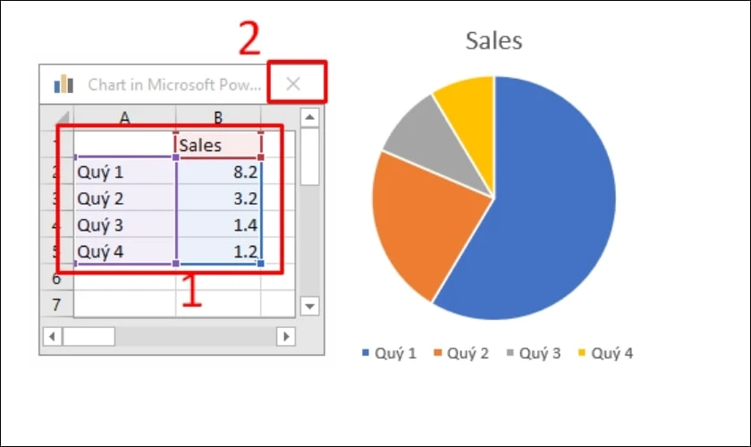Select the cell containing Quý 4
Viewport: 751px width, 447px height.
(x=124, y=250)
